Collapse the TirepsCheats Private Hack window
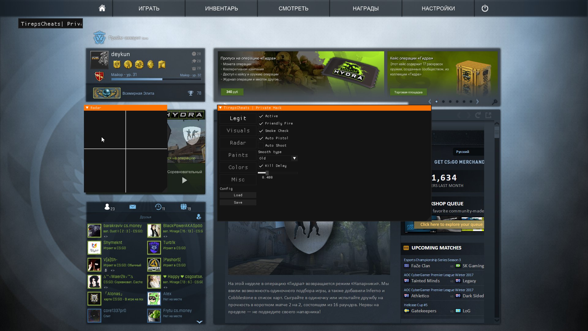 click(x=220, y=108)
